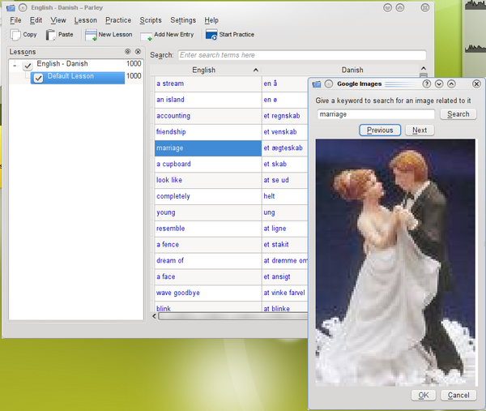Toggle the English - Danish checkbox
Image resolution: width=486 pixels, height=411 pixels.
pos(28,65)
